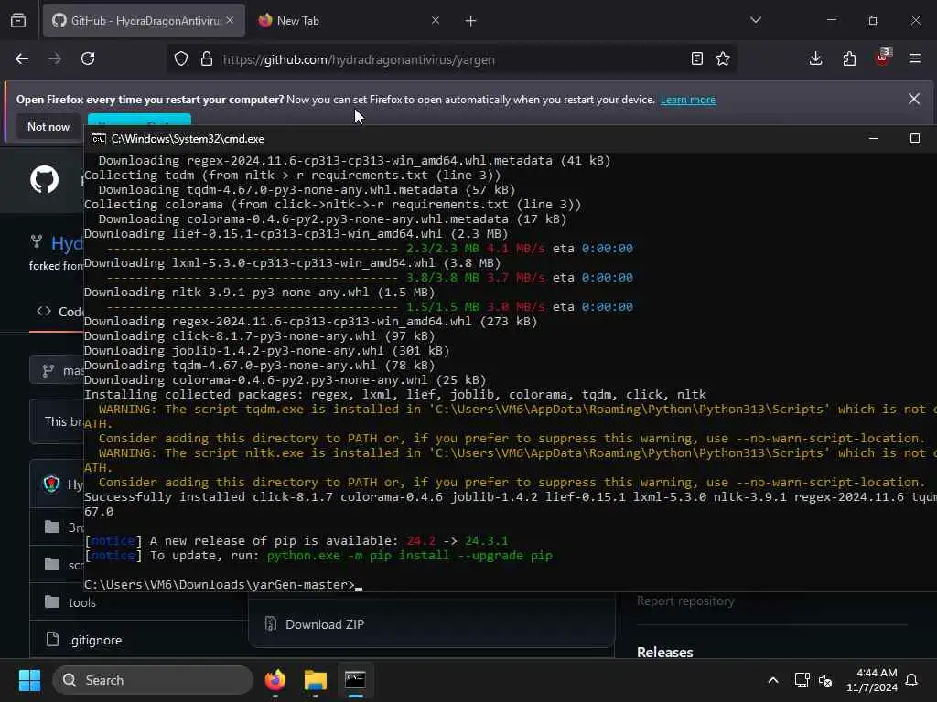Viewport: 937px width, 702px height.
Task: Maximize the cmd.exe window
Action: click(915, 139)
